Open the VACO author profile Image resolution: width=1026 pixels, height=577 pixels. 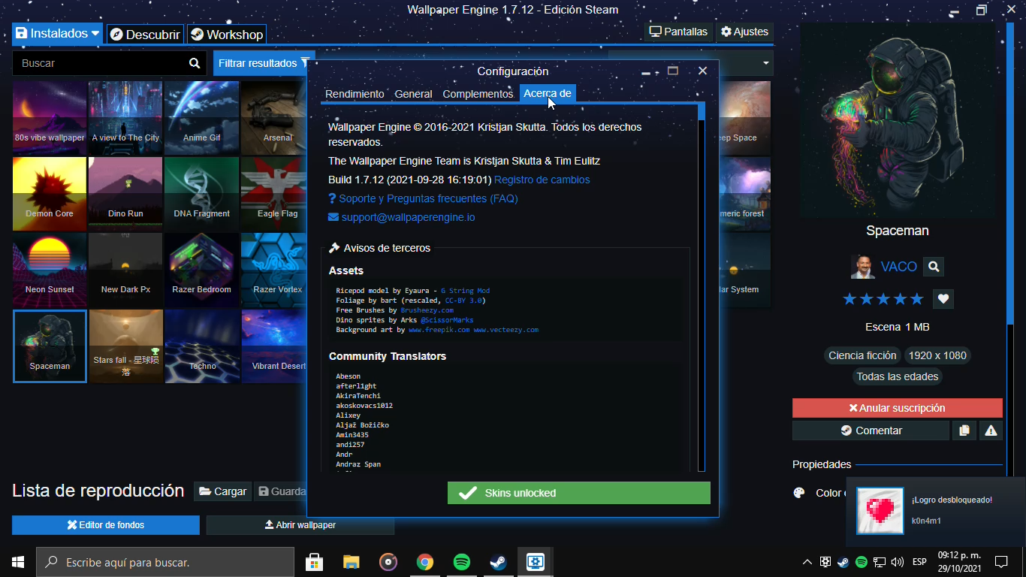pos(898,267)
